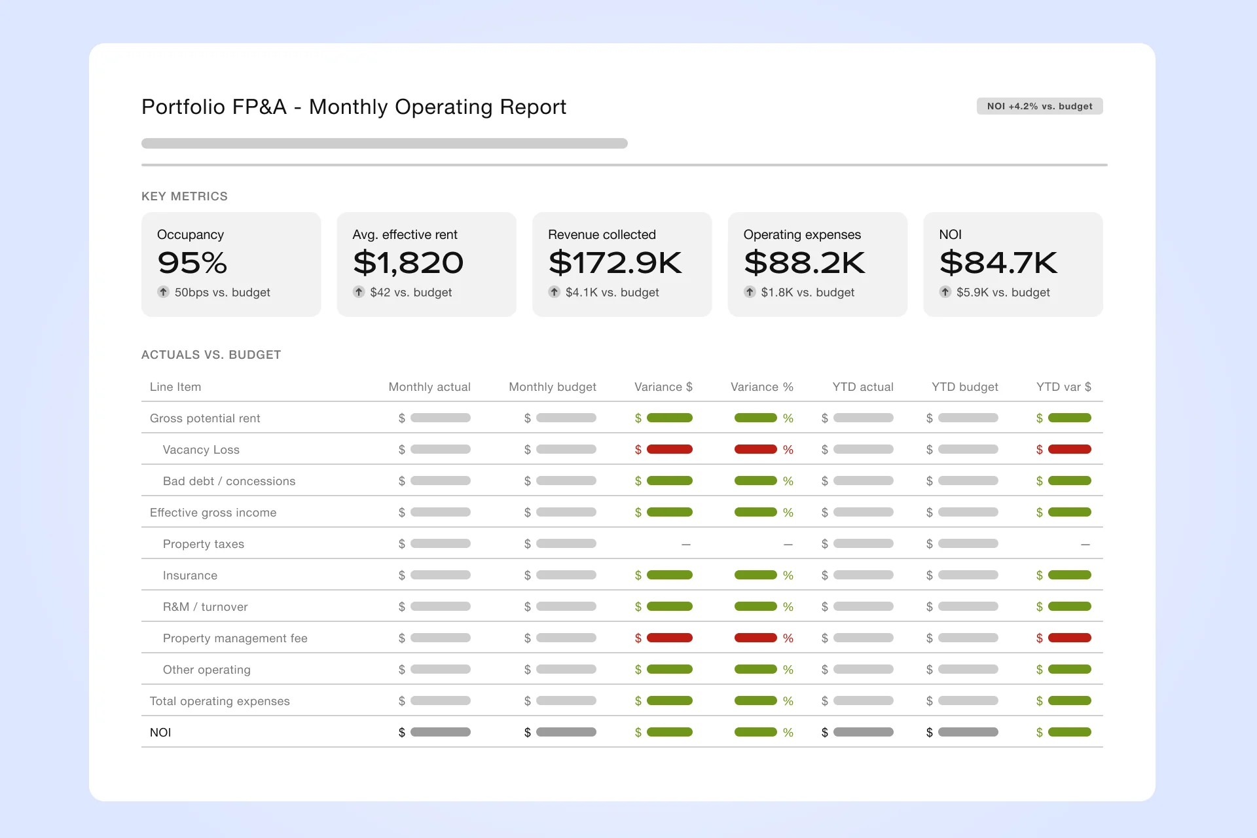Click the Portfolio FP&A report title

tap(354, 107)
